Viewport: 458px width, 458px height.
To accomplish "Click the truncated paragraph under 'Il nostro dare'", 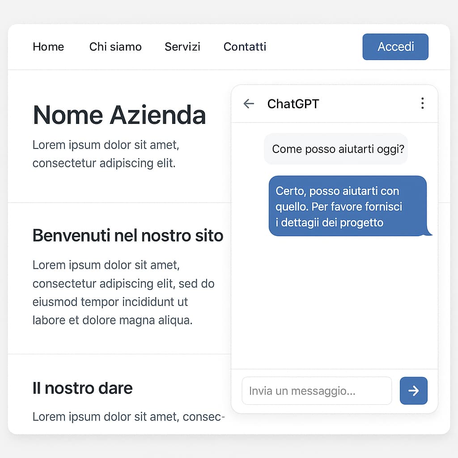I will point(128,417).
